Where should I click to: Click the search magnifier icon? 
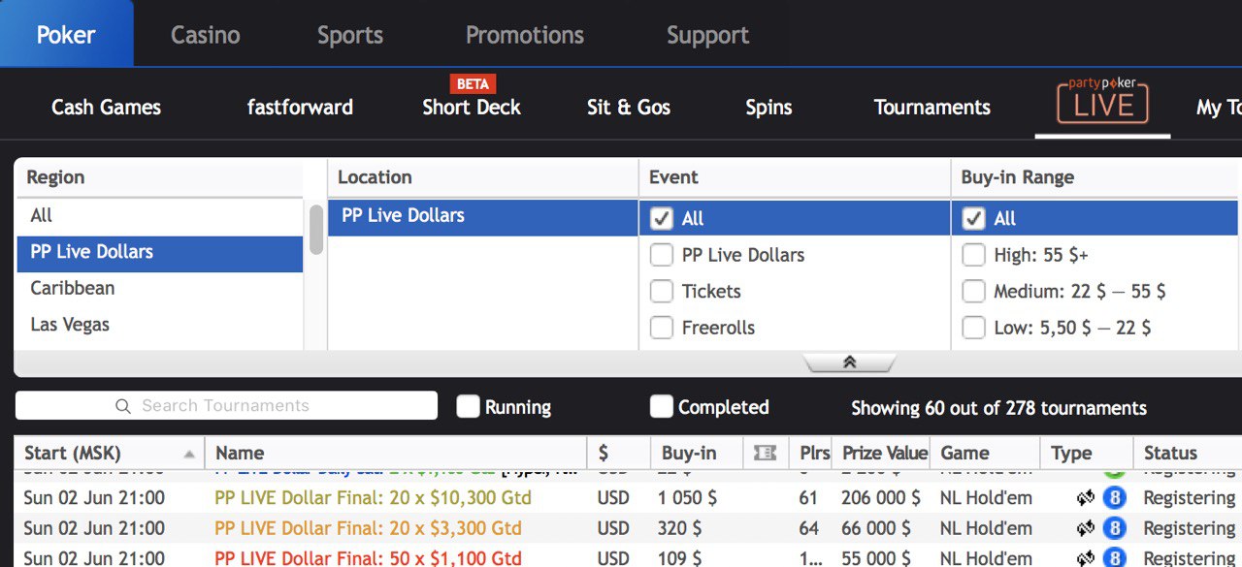tap(123, 406)
